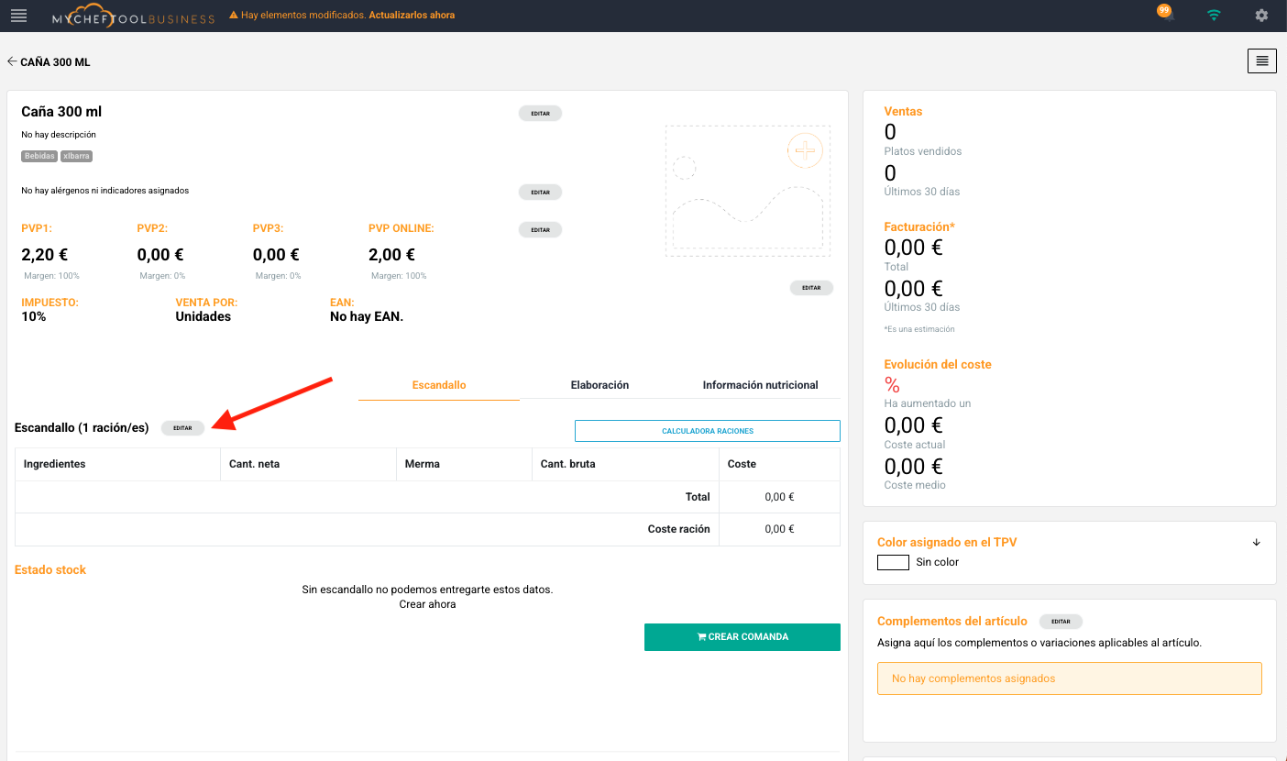The height and width of the screenshot is (761, 1287).
Task: Open the Calculadora Raciones button
Action: (707, 431)
